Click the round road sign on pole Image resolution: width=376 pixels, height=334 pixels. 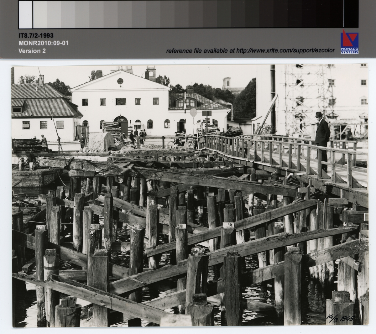click(x=193, y=113)
